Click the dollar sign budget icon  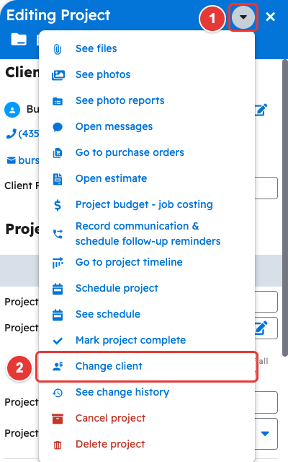click(x=58, y=205)
